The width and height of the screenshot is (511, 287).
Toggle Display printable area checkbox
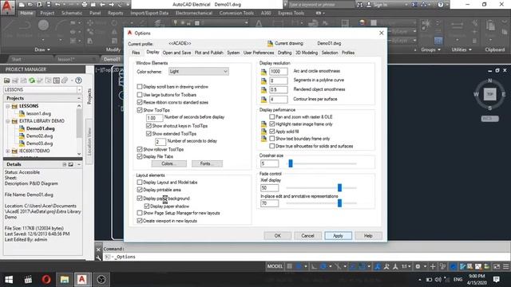pos(140,190)
